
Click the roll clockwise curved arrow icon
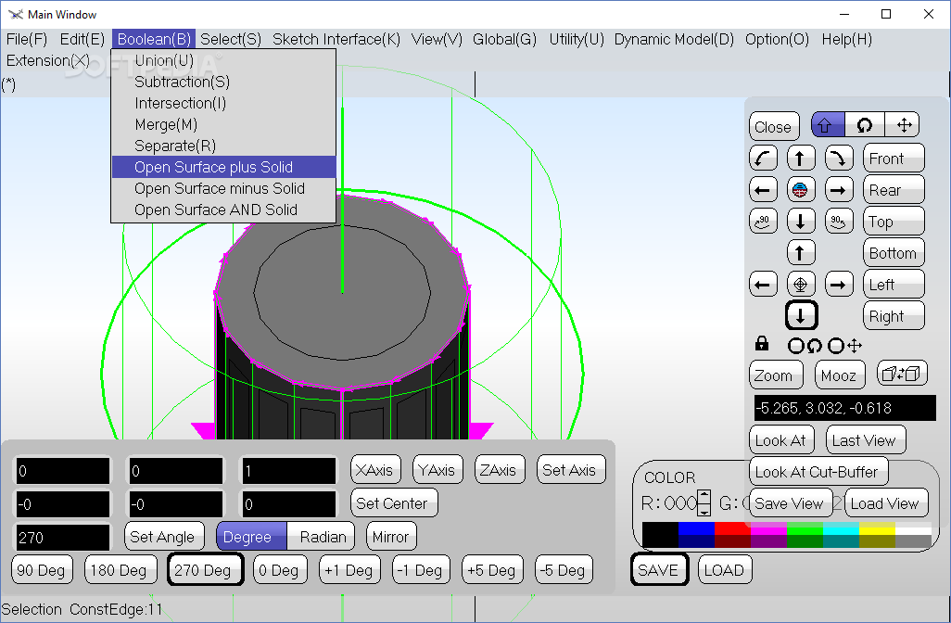pyautogui.click(x=839, y=159)
